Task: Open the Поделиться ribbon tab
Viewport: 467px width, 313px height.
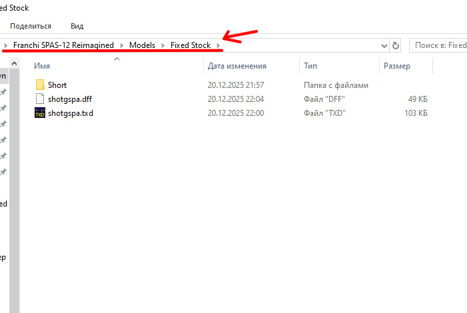Action: point(31,26)
